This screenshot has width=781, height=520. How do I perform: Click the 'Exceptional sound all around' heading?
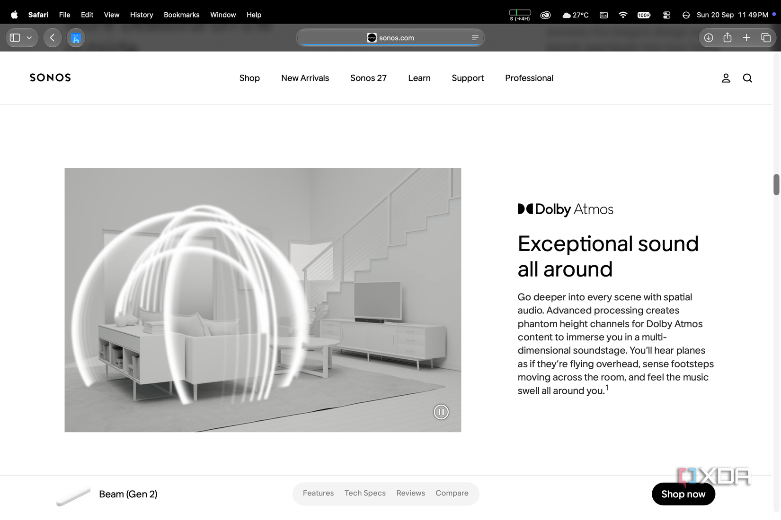tap(608, 256)
